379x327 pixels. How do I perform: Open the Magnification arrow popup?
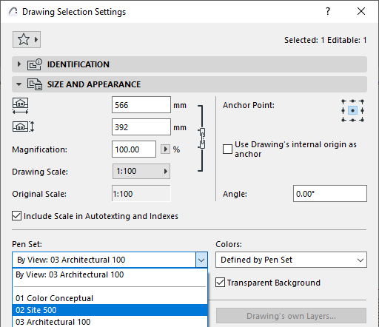[x=166, y=149]
